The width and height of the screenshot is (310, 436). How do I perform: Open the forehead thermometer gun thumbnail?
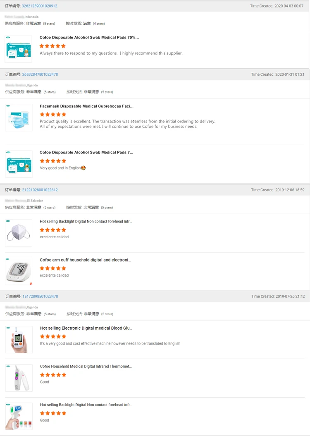pyautogui.click(x=19, y=416)
